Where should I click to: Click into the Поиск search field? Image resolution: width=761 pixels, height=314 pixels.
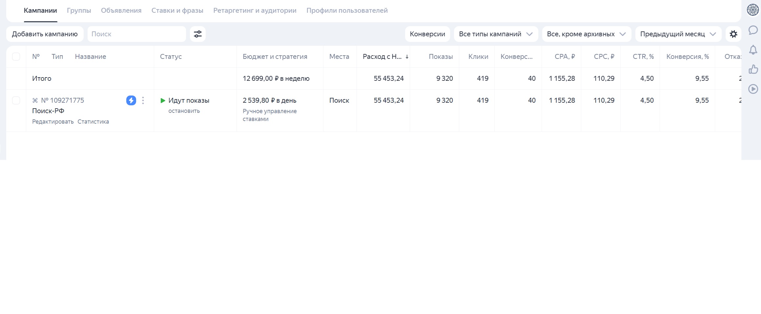[136, 34]
